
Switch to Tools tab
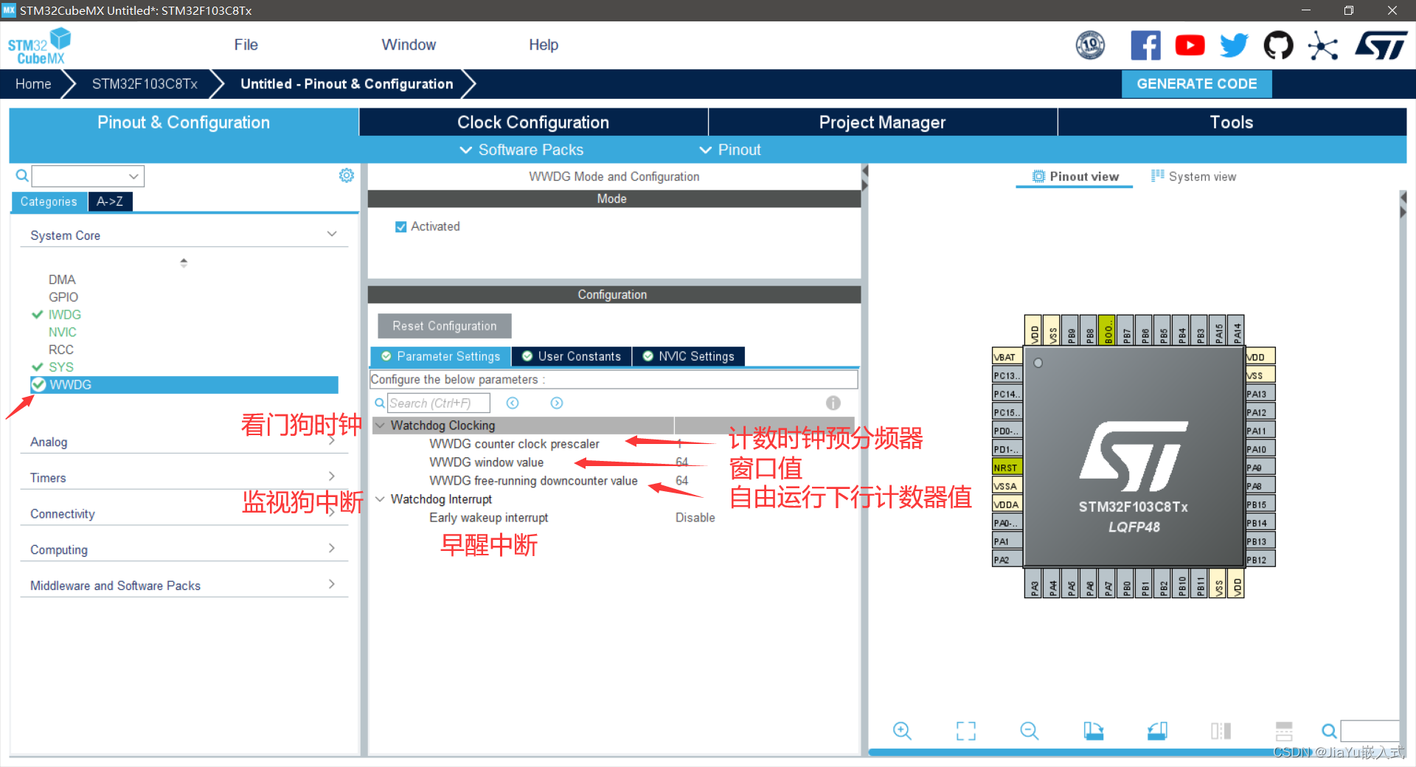[1232, 122]
